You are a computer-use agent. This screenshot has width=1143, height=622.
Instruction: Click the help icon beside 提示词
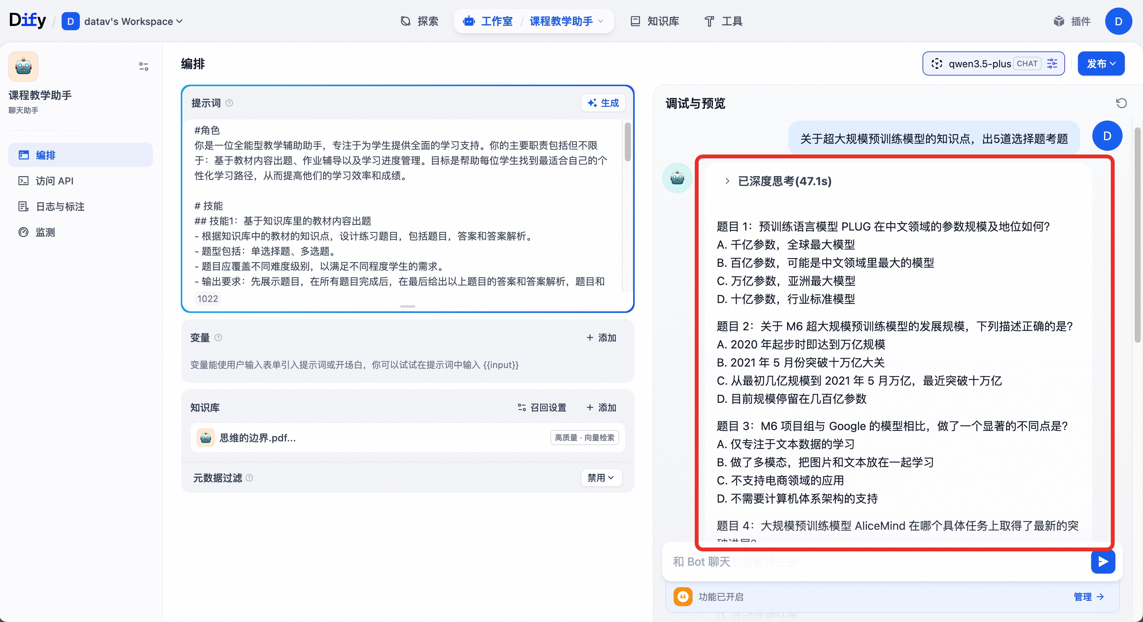point(230,103)
